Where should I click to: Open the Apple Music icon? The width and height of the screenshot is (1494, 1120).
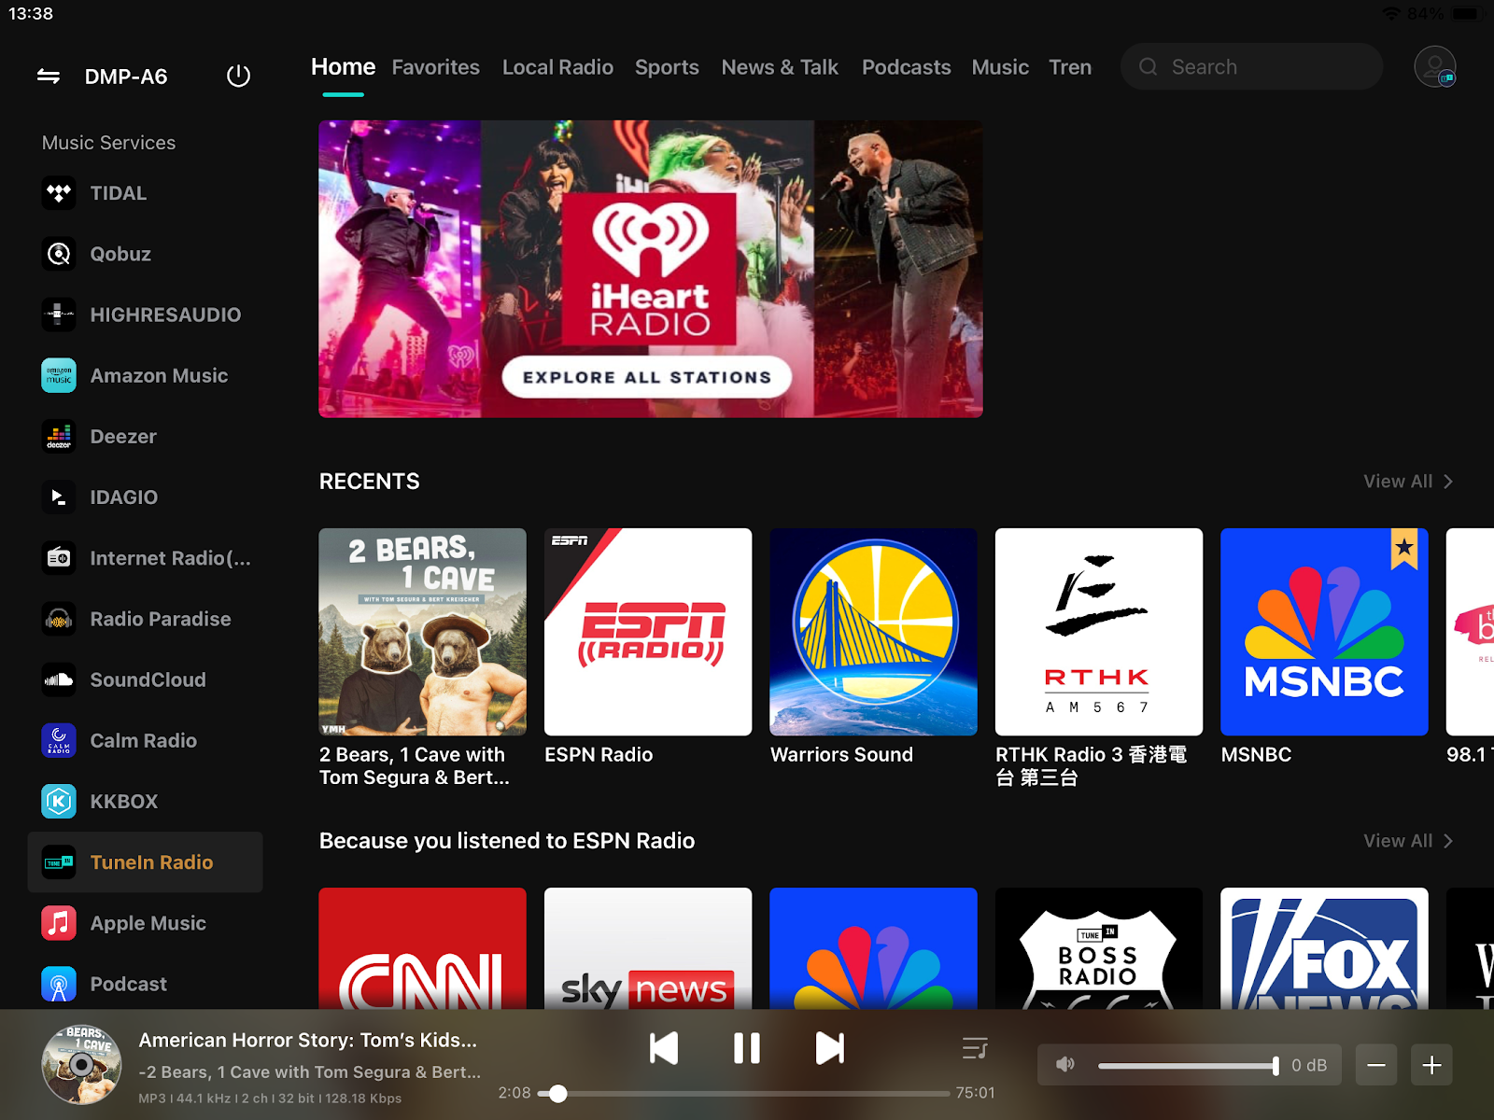coord(59,923)
